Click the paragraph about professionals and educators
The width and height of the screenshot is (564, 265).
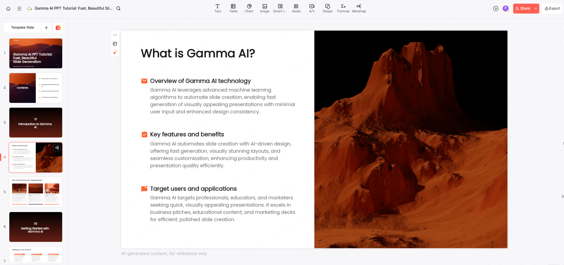223,208
